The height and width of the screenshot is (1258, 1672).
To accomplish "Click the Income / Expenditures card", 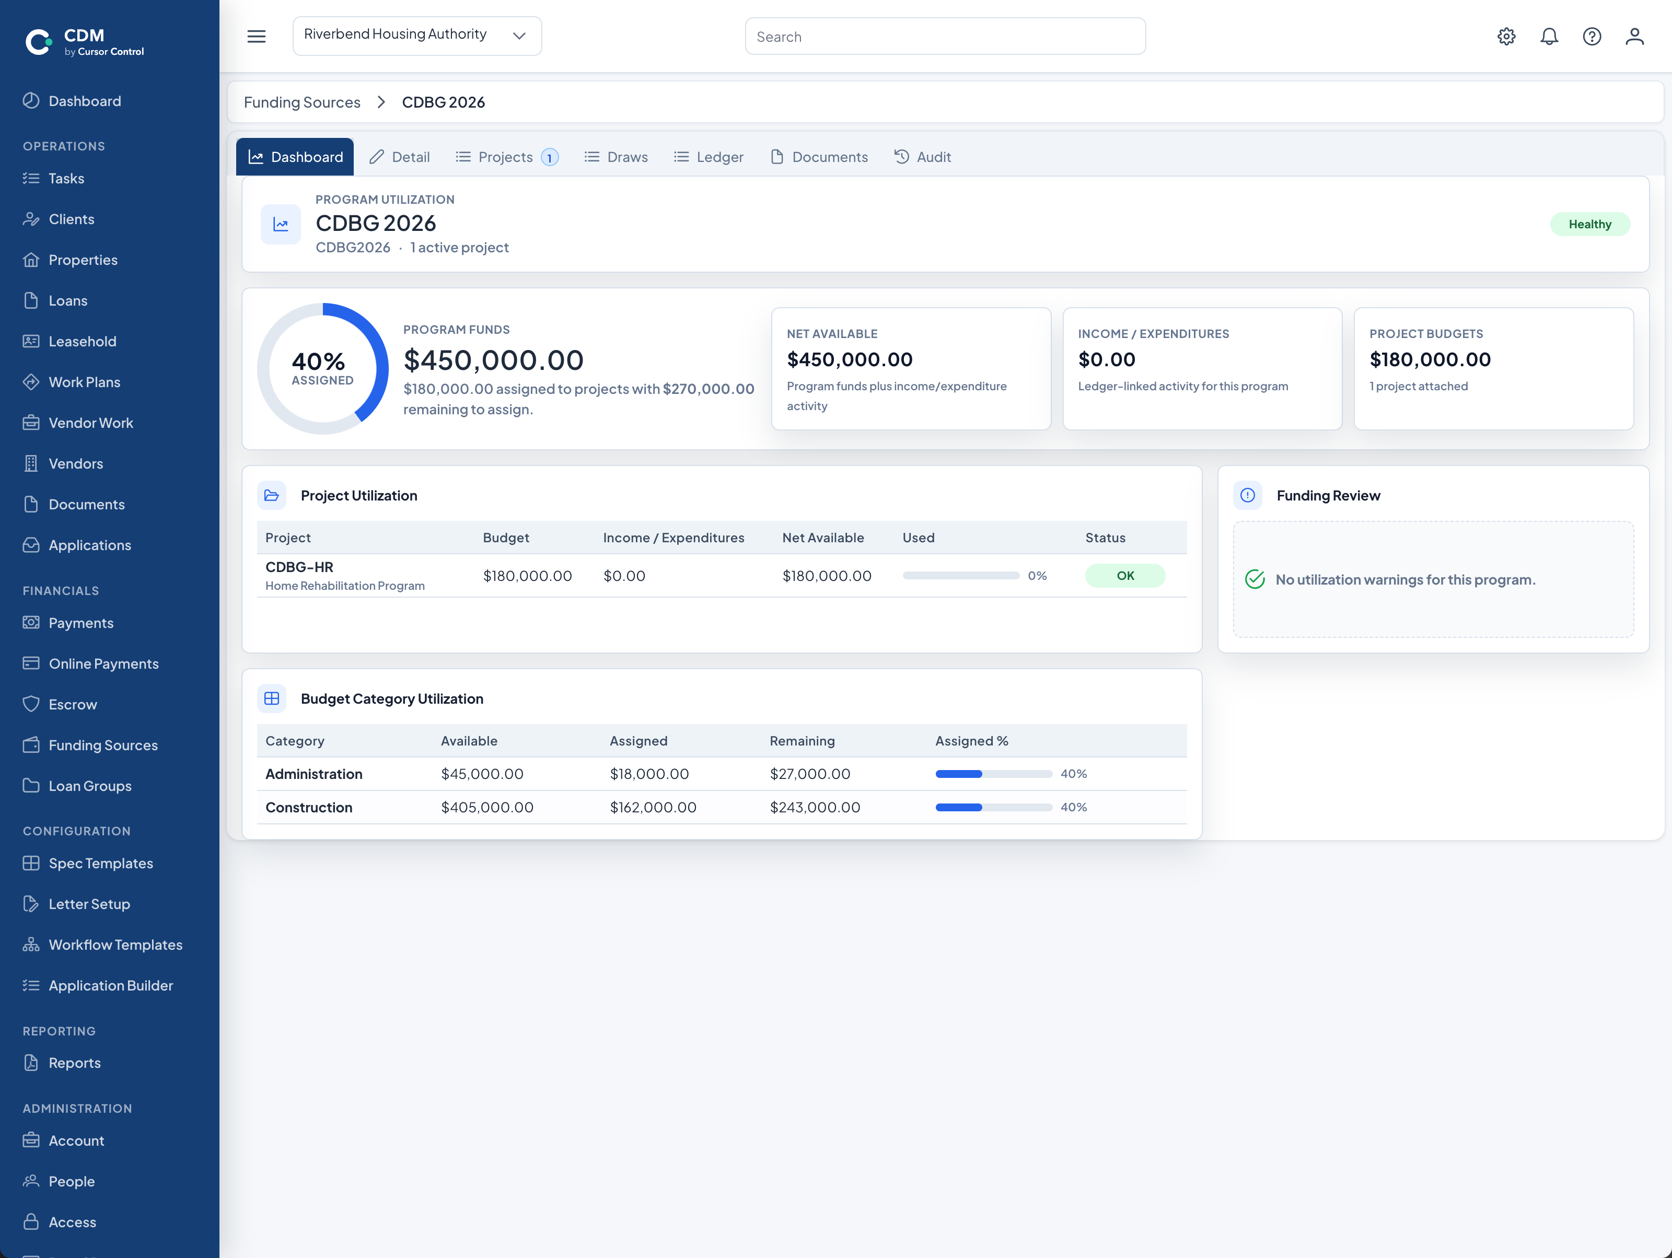I will (1202, 369).
